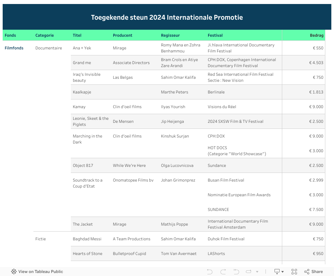Click the Share button
334x276 pixels.
[x=313, y=272]
